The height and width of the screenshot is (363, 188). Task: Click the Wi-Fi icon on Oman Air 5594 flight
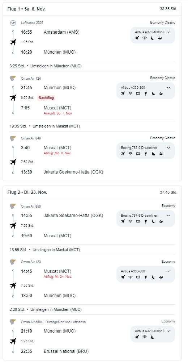(x=145, y=337)
